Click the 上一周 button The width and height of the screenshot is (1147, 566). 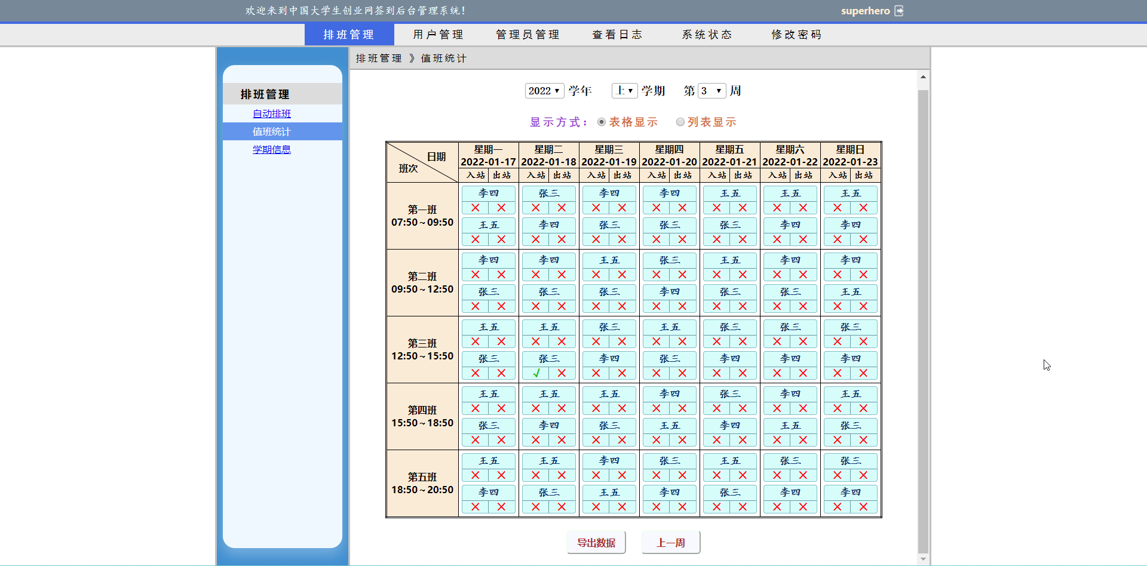671,543
